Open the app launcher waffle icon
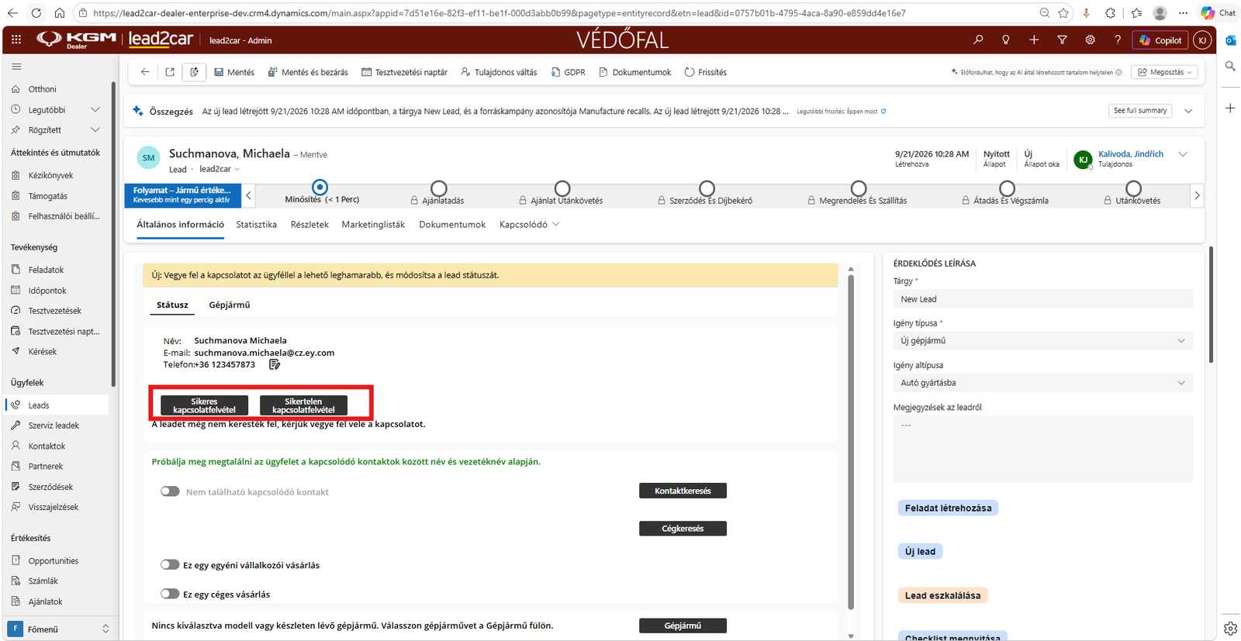This screenshot has width=1241, height=641. [16, 40]
